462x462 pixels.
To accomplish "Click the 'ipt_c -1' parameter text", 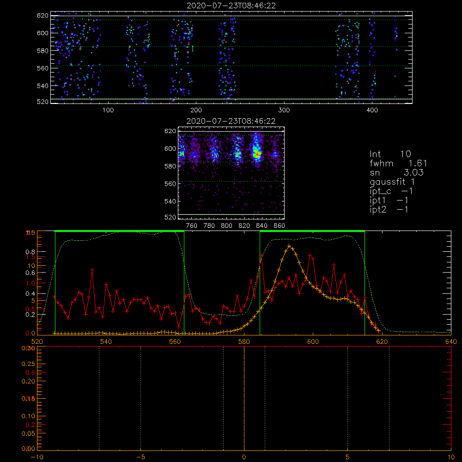I will (391, 191).
